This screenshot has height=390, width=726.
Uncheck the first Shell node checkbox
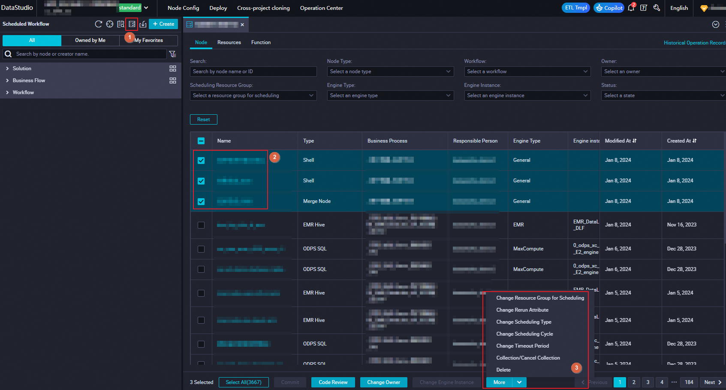pyautogui.click(x=201, y=161)
